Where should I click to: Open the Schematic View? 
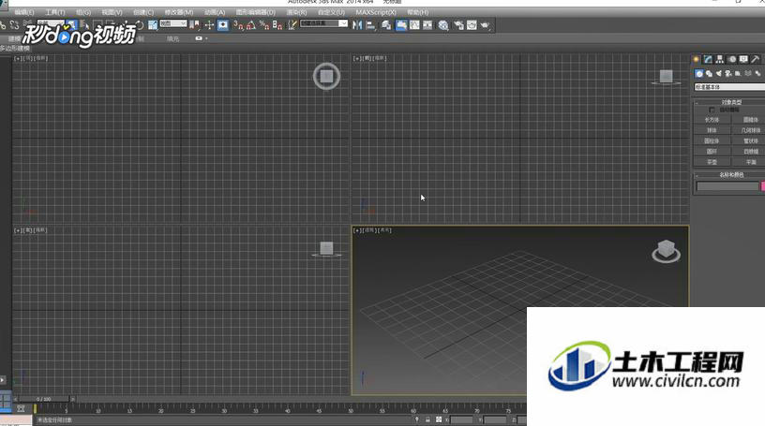[x=427, y=25]
